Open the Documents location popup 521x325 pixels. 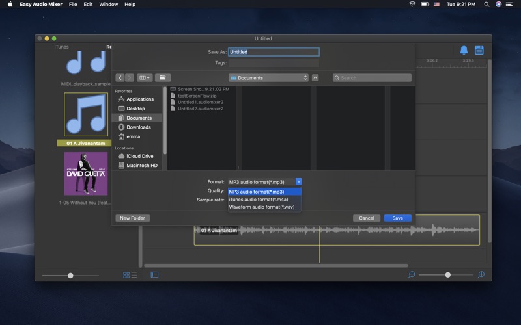click(268, 77)
